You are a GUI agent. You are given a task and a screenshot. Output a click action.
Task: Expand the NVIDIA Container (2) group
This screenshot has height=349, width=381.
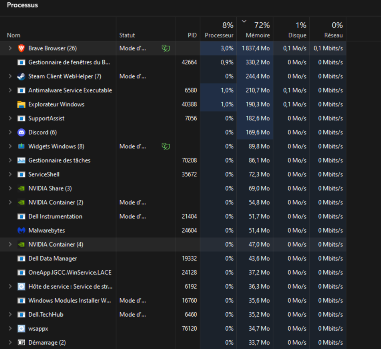(x=10, y=203)
